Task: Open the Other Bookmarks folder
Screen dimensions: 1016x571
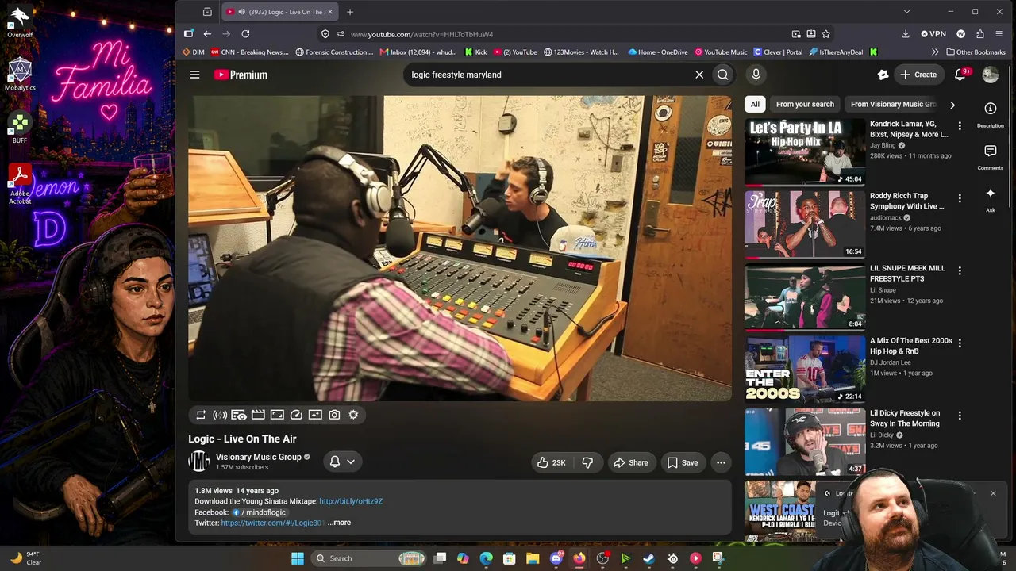Action: click(976, 52)
